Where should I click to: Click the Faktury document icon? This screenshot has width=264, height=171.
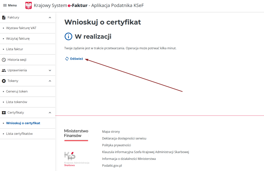click(4, 17)
